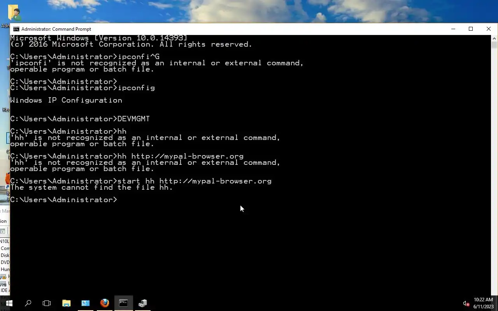Launch Firefox from the taskbar
This screenshot has height=311, width=498.
click(104, 303)
